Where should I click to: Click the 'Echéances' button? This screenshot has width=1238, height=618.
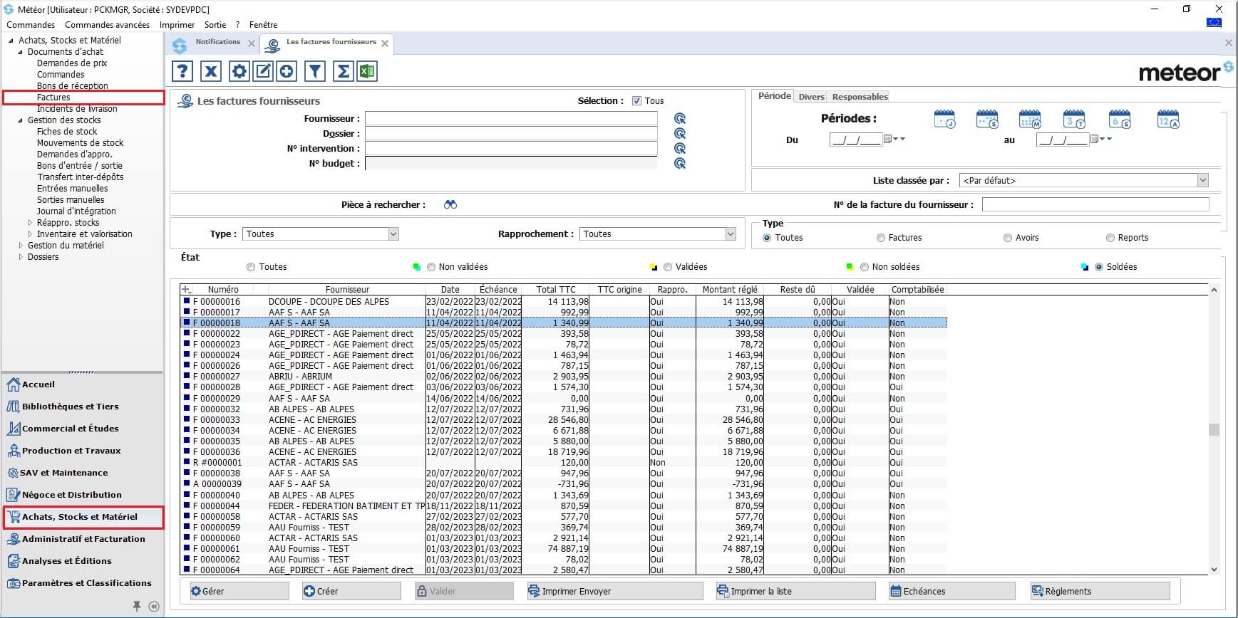pyautogui.click(x=951, y=591)
